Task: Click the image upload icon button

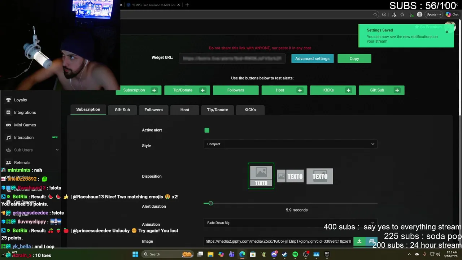Action: coord(359,241)
